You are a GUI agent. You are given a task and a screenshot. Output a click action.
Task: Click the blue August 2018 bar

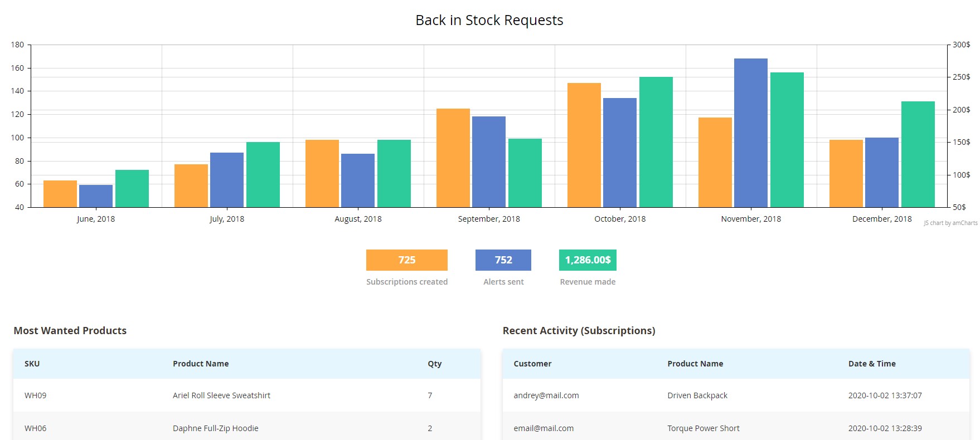click(358, 180)
